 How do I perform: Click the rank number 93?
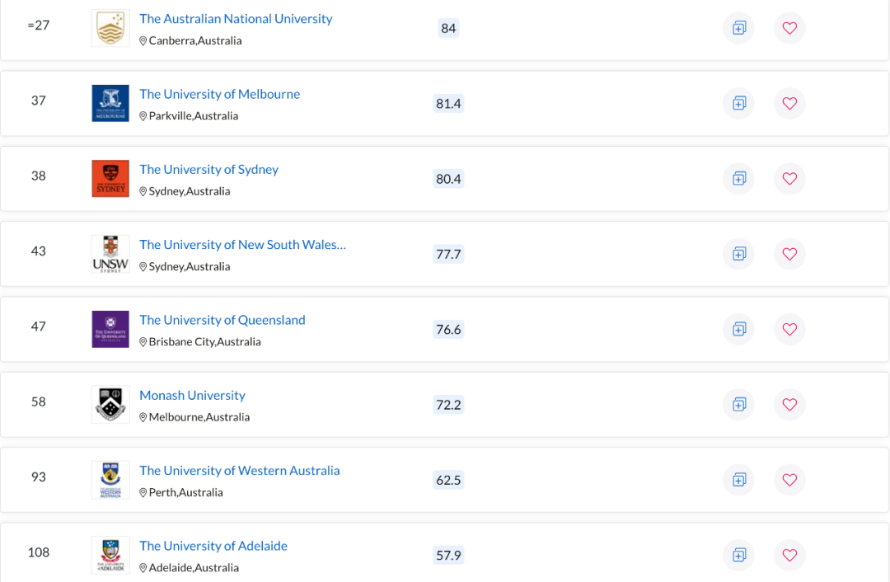[x=39, y=477]
